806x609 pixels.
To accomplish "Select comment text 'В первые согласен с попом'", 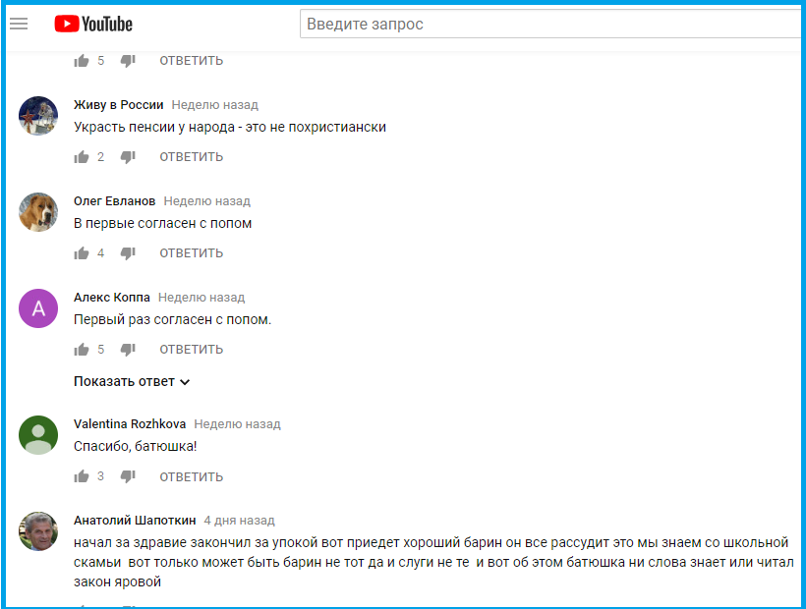I will 162,223.
